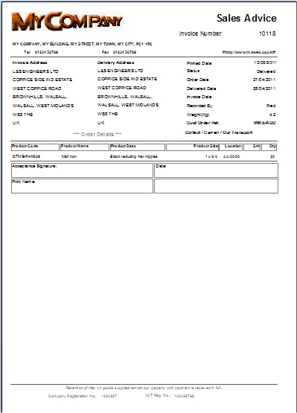Click the 'Qty' column header
297x413 pixels.
269,147
